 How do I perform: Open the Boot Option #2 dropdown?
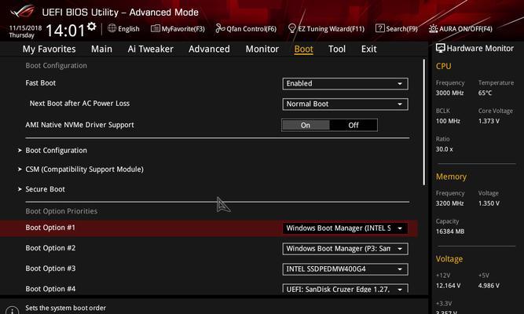point(345,249)
